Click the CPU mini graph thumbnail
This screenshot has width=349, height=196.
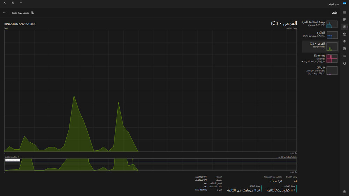tap(332, 24)
